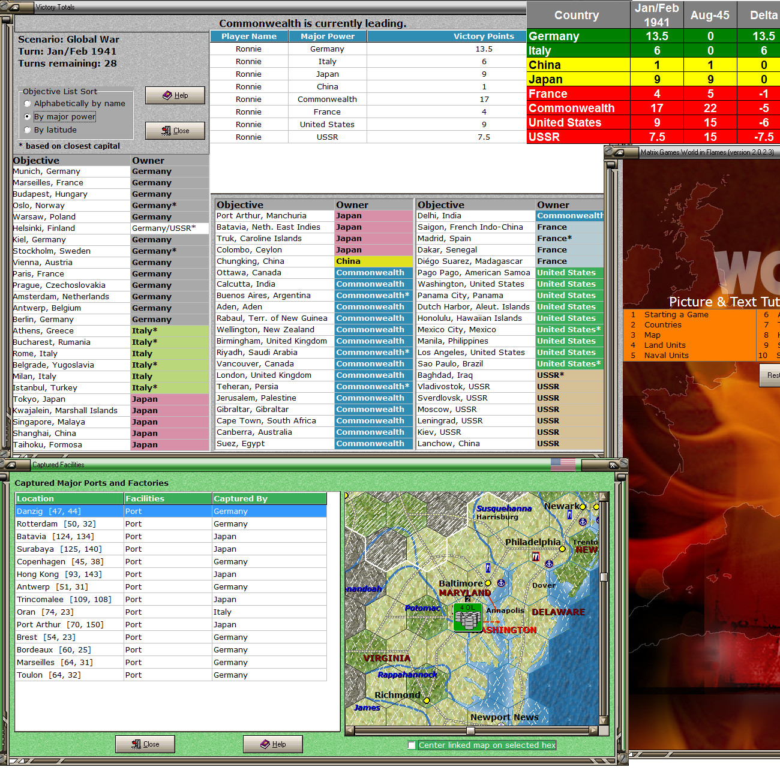The height and width of the screenshot is (770, 780).
Task: Select tutorial entry '3 Map'
Action: 652,335
